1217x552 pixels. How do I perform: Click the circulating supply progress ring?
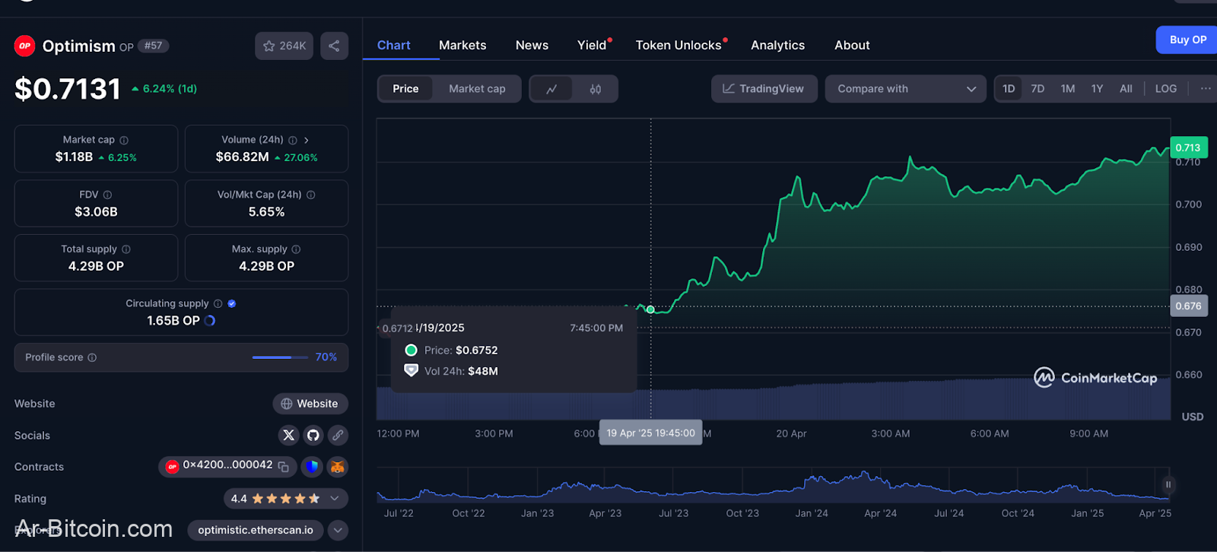coord(210,321)
